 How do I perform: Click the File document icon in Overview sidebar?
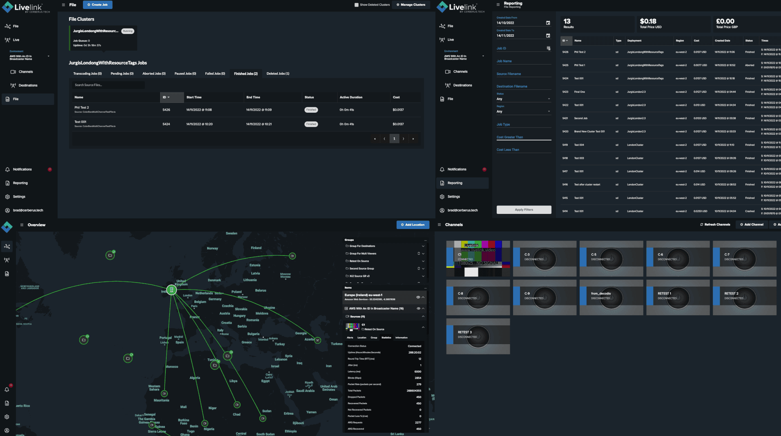pyautogui.click(x=7, y=274)
